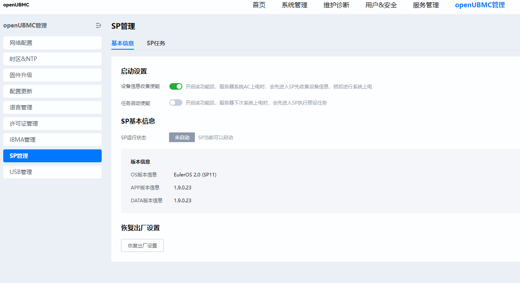Enable the 任务启动使能 switch
520x283 pixels.
pyautogui.click(x=176, y=103)
